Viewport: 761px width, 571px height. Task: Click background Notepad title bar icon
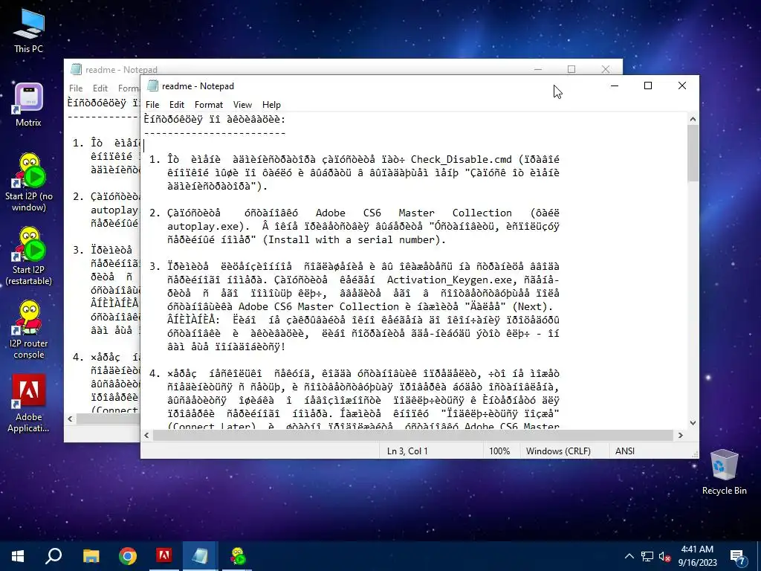[77, 69]
